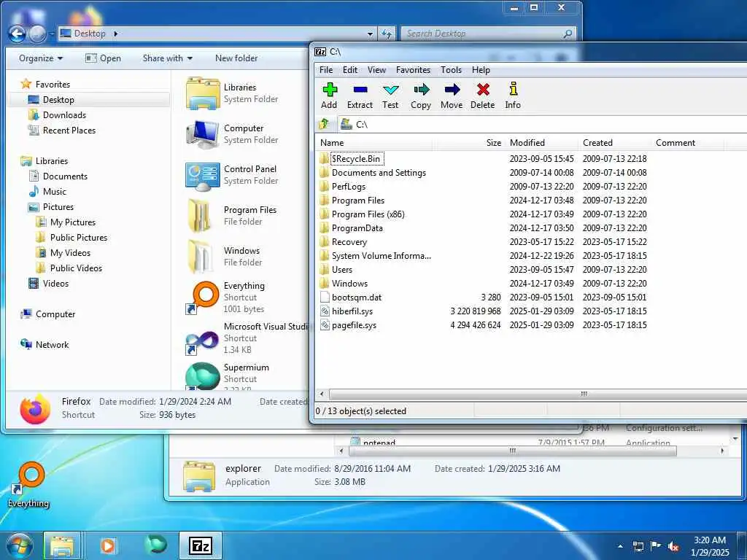747x560 pixels.
Task: Select Program Files folder icon in Explorer
Action: pyautogui.click(x=201, y=216)
